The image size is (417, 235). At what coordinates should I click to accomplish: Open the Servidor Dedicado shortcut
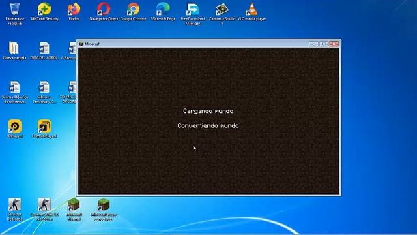click(14, 210)
